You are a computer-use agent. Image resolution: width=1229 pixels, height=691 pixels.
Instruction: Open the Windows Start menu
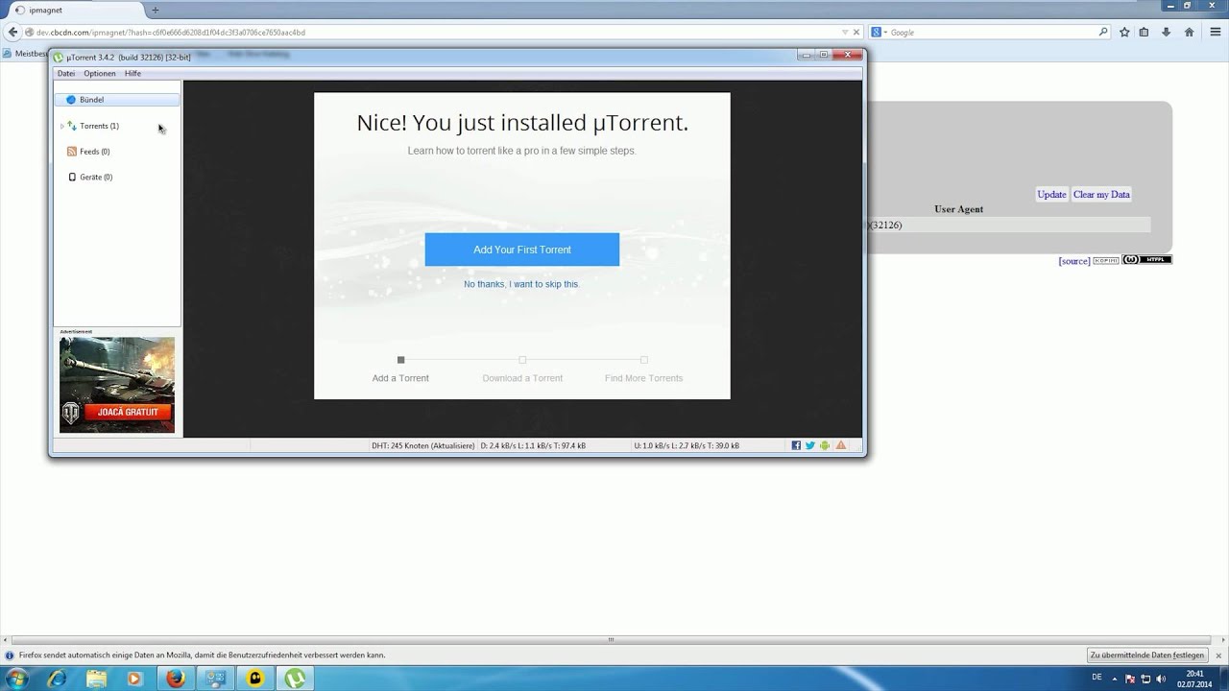click(16, 679)
